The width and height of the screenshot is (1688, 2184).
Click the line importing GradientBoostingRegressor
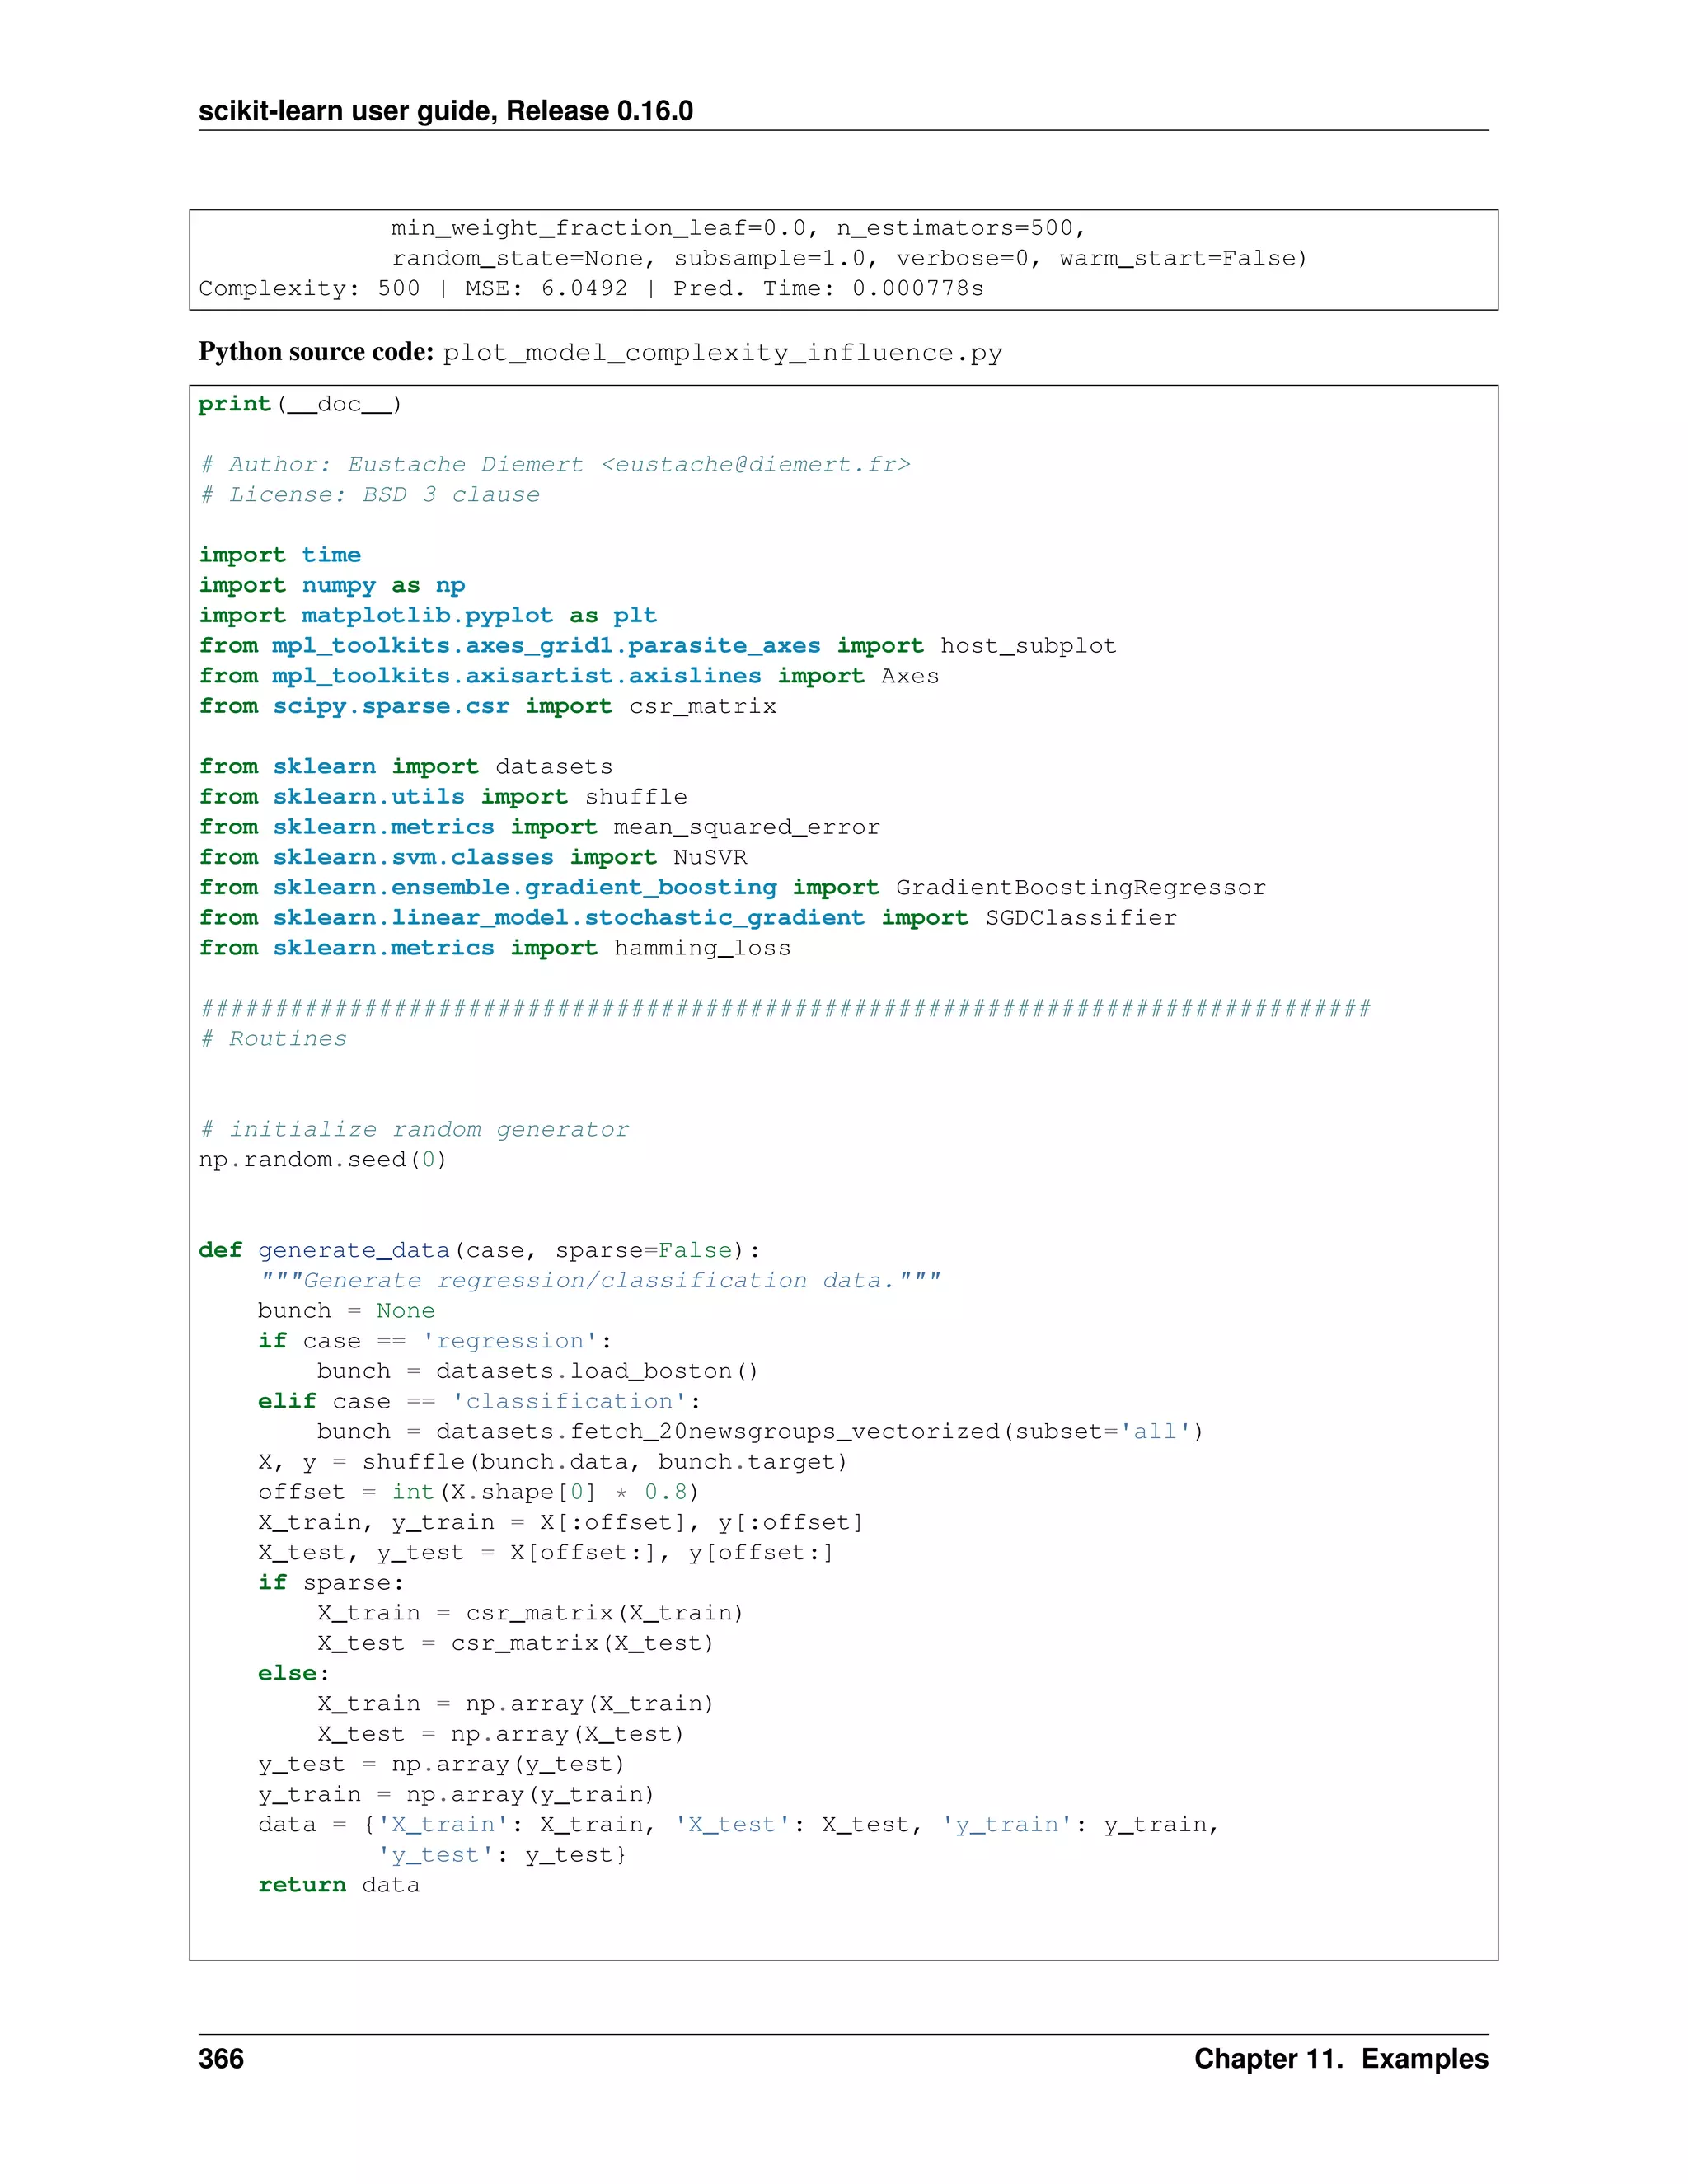(732, 887)
